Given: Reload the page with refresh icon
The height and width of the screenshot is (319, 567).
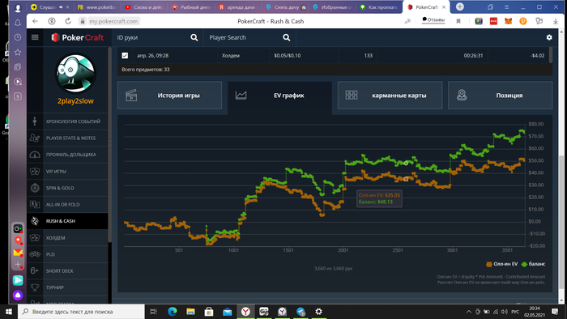Looking at the screenshot, I should [67, 21].
